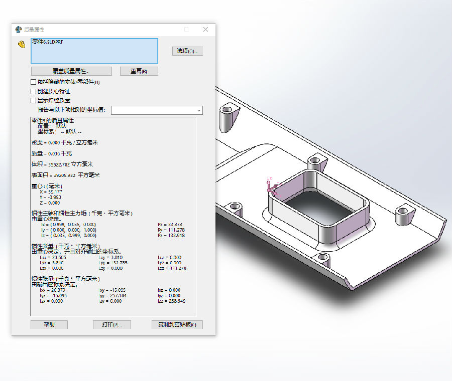Expand the coordinate system dropdown list

(x=199, y=110)
